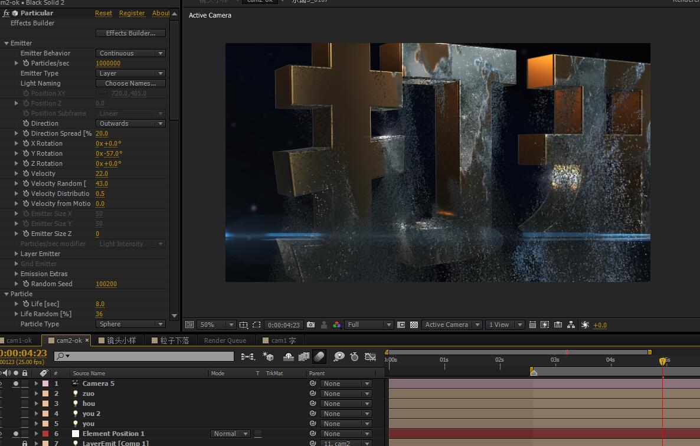
Task: Toggle the Velocity stopwatch keyframe icon
Action: tap(26, 173)
